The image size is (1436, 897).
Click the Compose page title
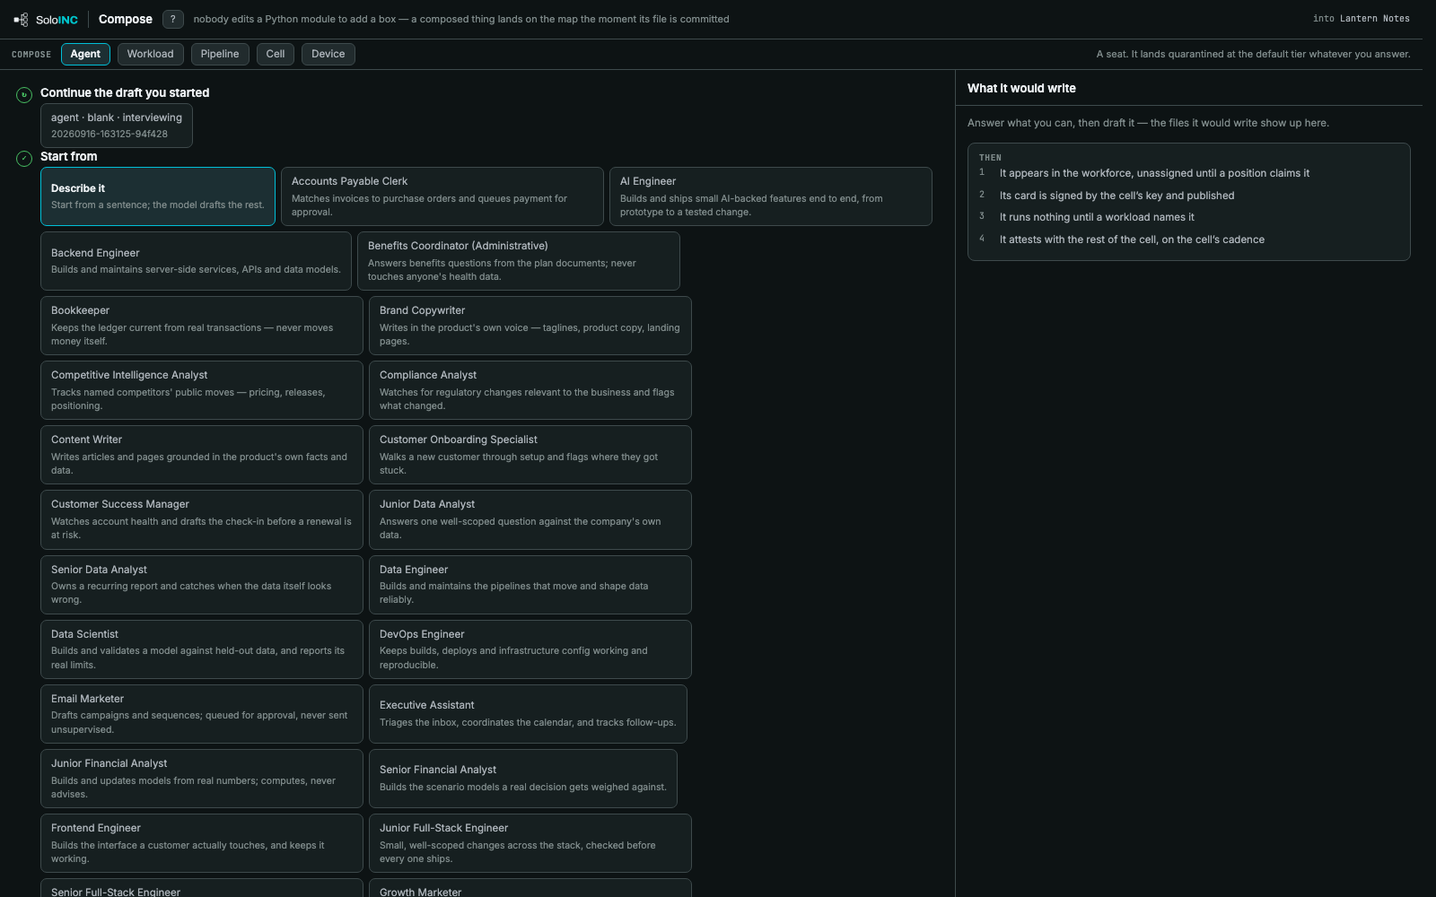pyautogui.click(x=126, y=19)
